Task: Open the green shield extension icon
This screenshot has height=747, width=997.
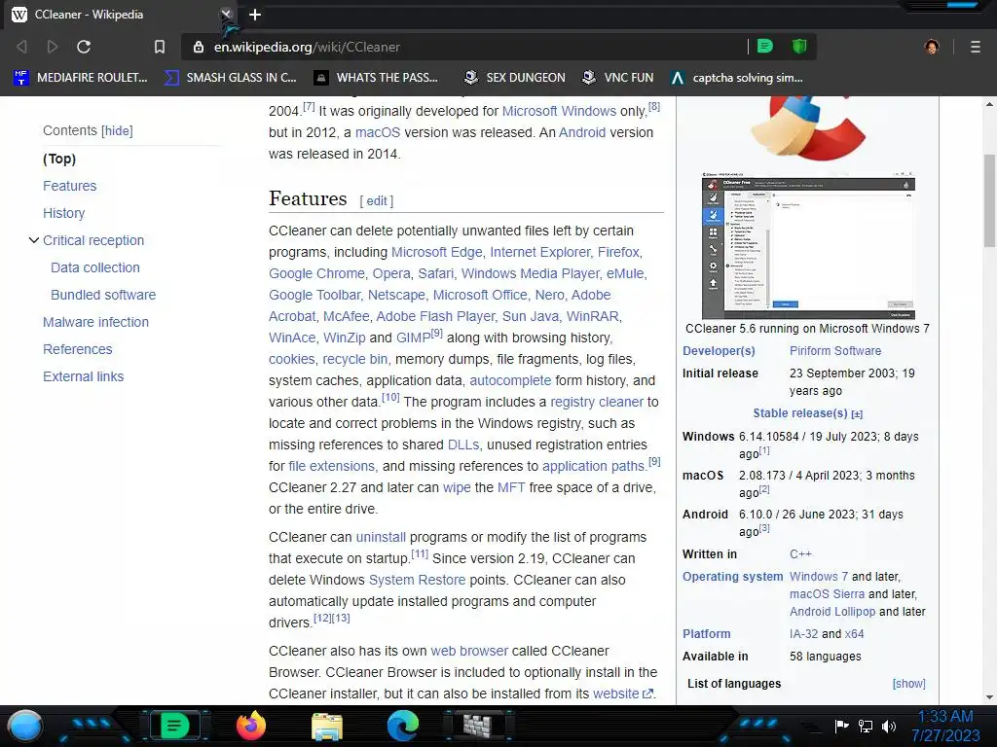Action: (799, 46)
